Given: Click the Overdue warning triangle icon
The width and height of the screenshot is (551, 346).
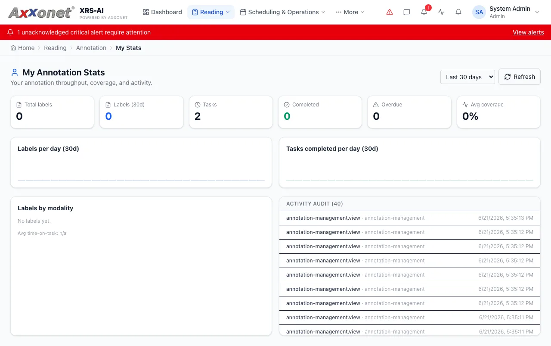Looking at the screenshot, I should click(376, 105).
